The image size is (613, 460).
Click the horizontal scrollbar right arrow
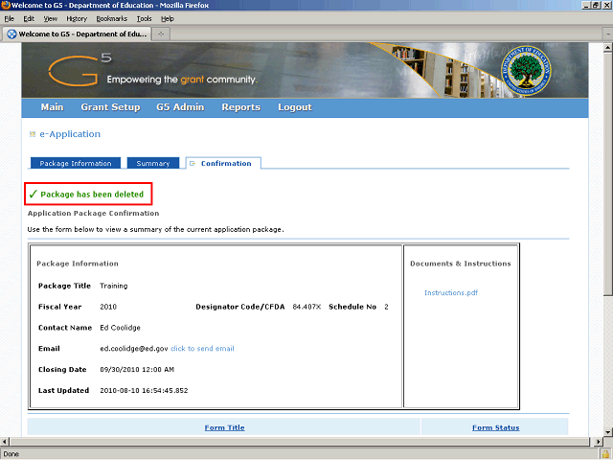point(598,441)
